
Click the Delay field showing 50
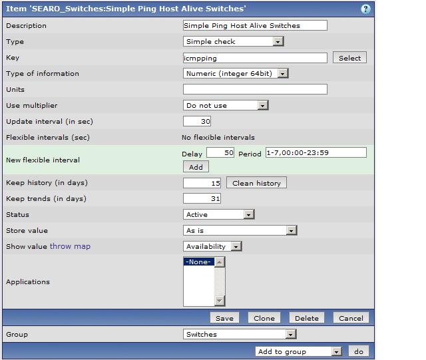(220, 152)
